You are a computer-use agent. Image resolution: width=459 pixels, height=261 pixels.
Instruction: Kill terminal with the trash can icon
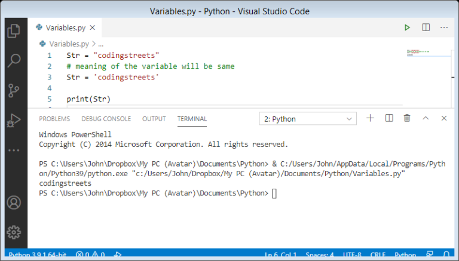[407, 118]
